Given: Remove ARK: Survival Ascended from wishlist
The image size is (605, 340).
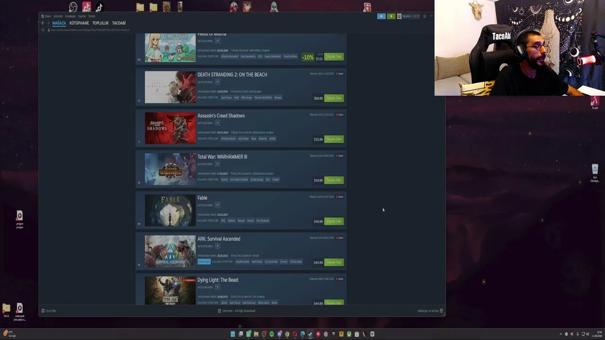Looking at the screenshot, I should coord(339,238).
